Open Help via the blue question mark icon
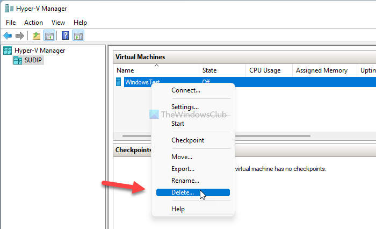This screenshot has height=229, width=376. point(65,36)
